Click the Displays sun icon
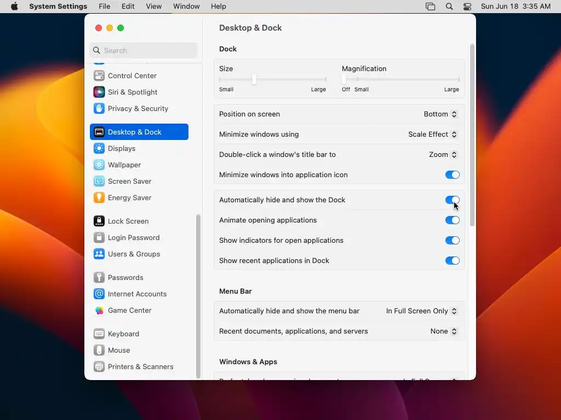 (99, 149)
